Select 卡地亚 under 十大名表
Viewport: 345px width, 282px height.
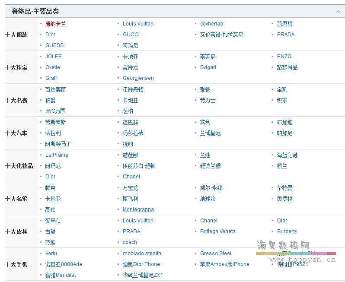(x=130, y=100)
